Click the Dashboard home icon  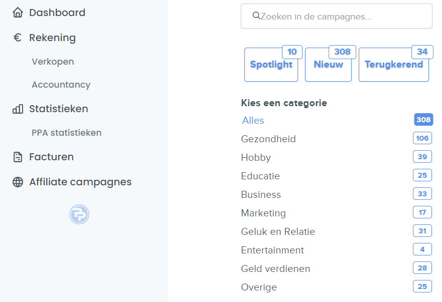point(18,13)
